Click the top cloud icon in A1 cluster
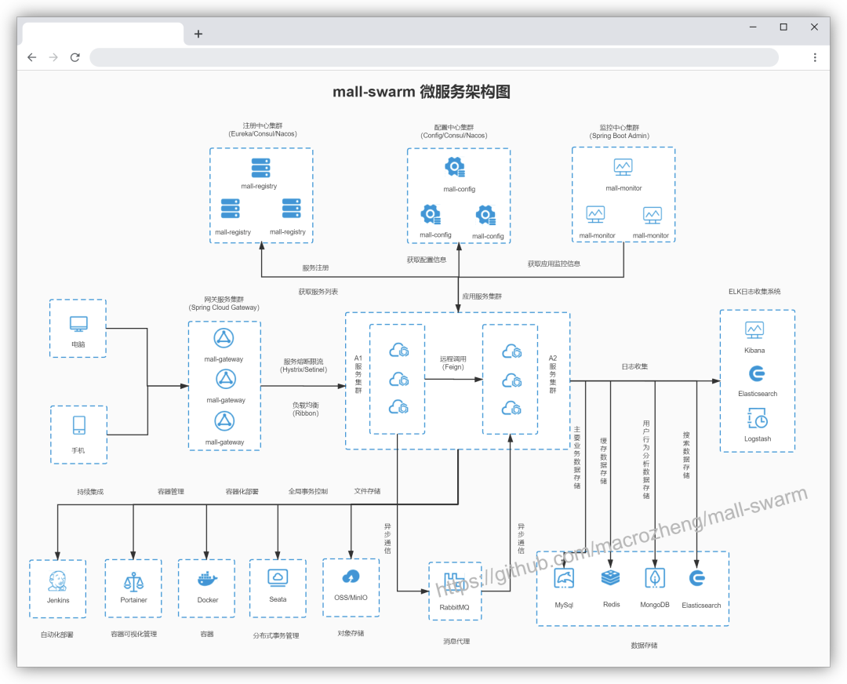 [x=398, y=351]
